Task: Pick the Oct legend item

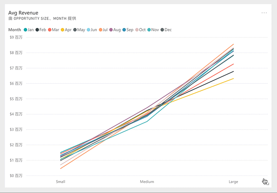Action: (x=141, y=30)
